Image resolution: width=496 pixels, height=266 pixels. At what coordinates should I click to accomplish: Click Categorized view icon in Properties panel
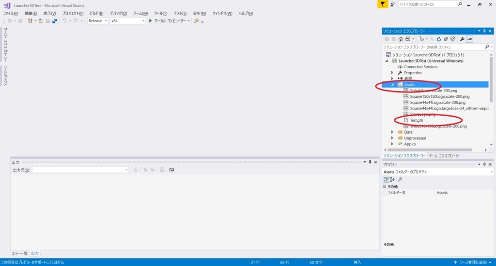[386, 179]
